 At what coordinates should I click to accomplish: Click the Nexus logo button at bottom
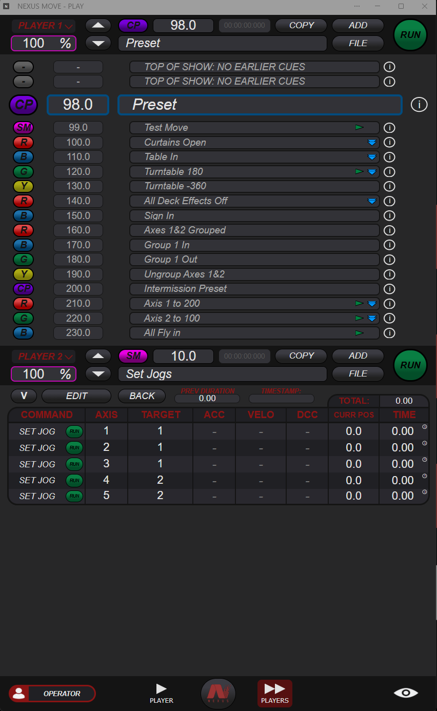tap(218, 694)
